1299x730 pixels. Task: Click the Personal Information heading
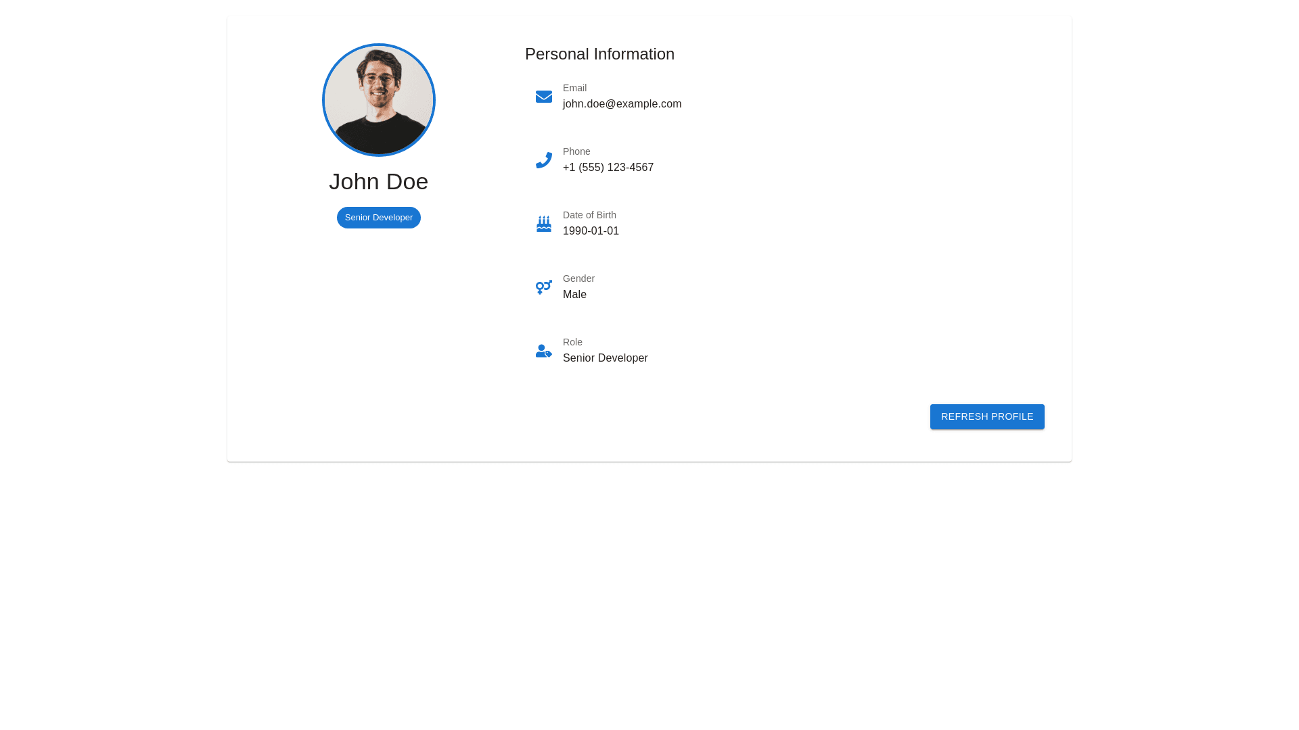599,54
